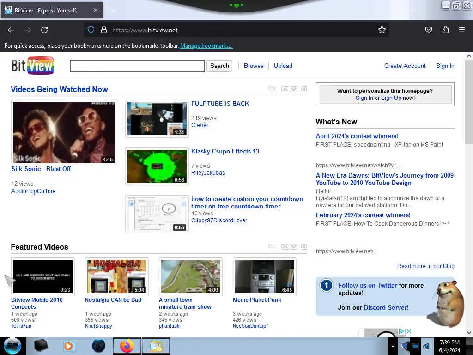Click the Sign In header link
Image resolution: width=473 pixels, height=355 pixels.
coord(445,66)
